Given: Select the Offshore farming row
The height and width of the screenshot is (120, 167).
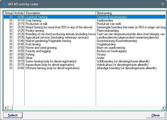Looking at the screenshot, I should pos(84,68).
